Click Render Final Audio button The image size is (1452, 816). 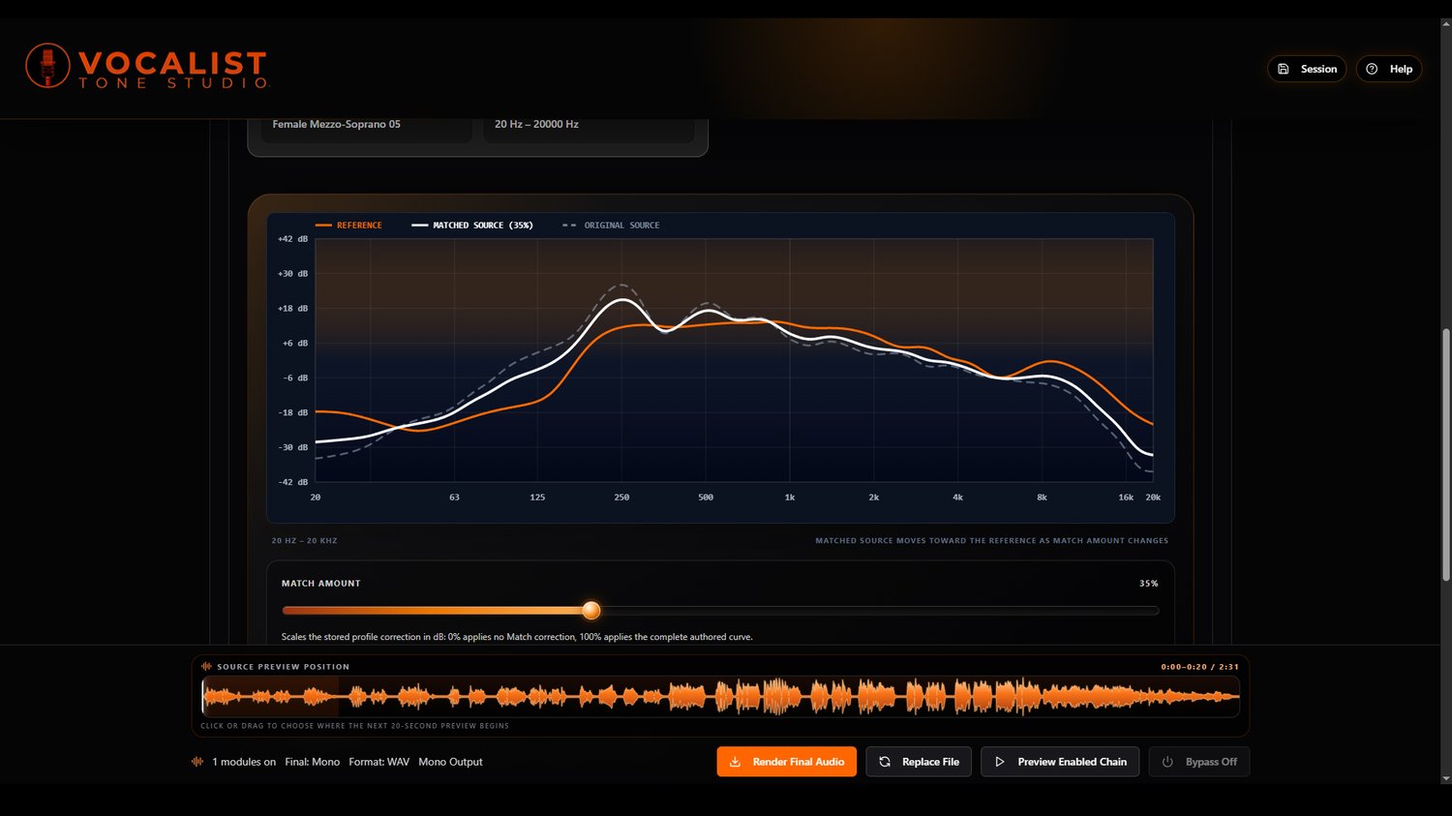(787, 762)
